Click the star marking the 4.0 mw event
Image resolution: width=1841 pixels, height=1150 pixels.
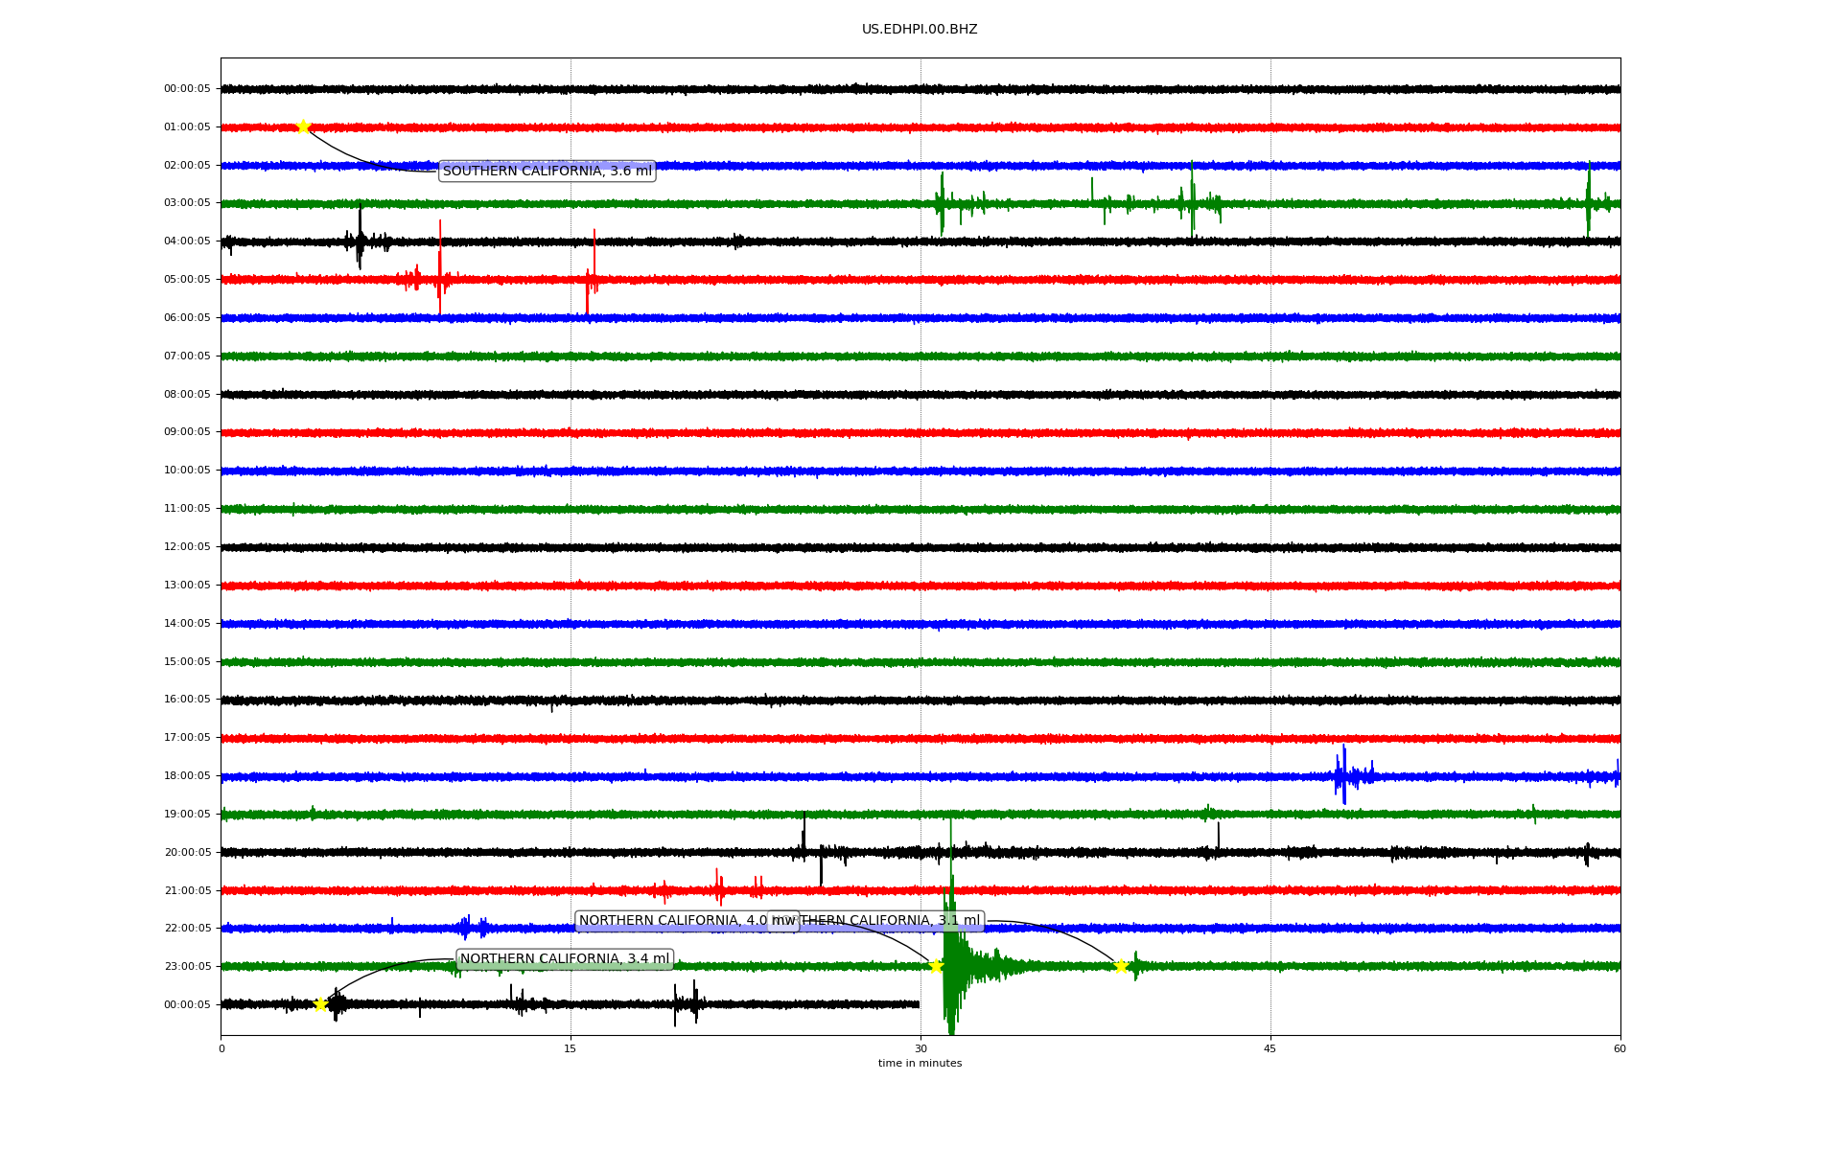[936, 966]
